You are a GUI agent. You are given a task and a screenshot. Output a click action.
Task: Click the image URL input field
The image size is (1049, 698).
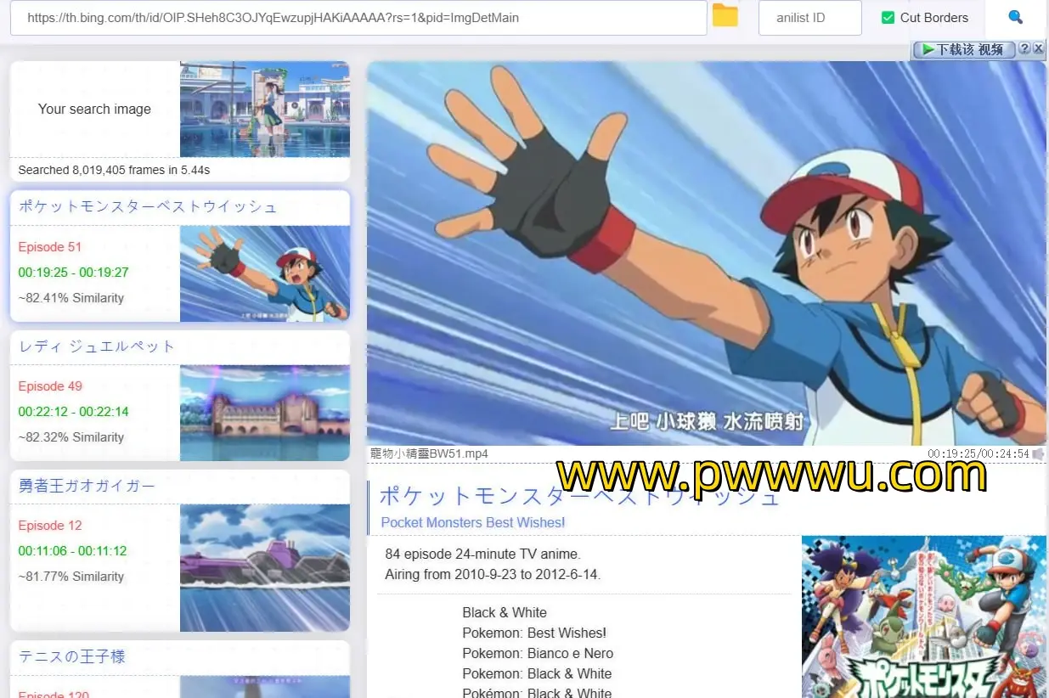(358, 18)
